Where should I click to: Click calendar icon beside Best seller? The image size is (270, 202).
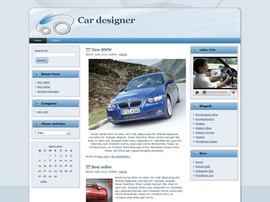pyautogui.click(x=88, y=167)
